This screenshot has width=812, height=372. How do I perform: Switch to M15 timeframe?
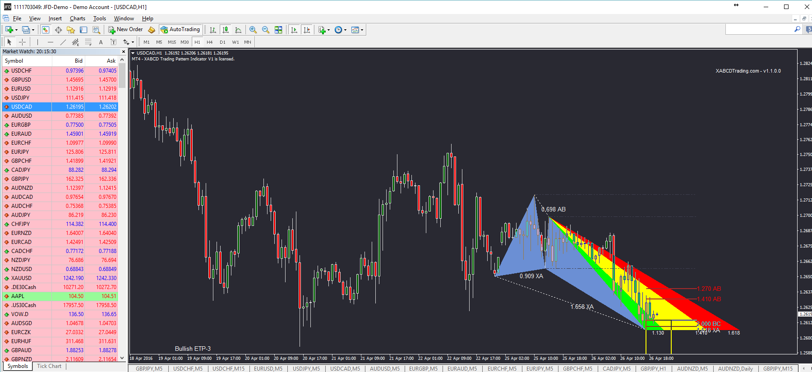[172, 42]
